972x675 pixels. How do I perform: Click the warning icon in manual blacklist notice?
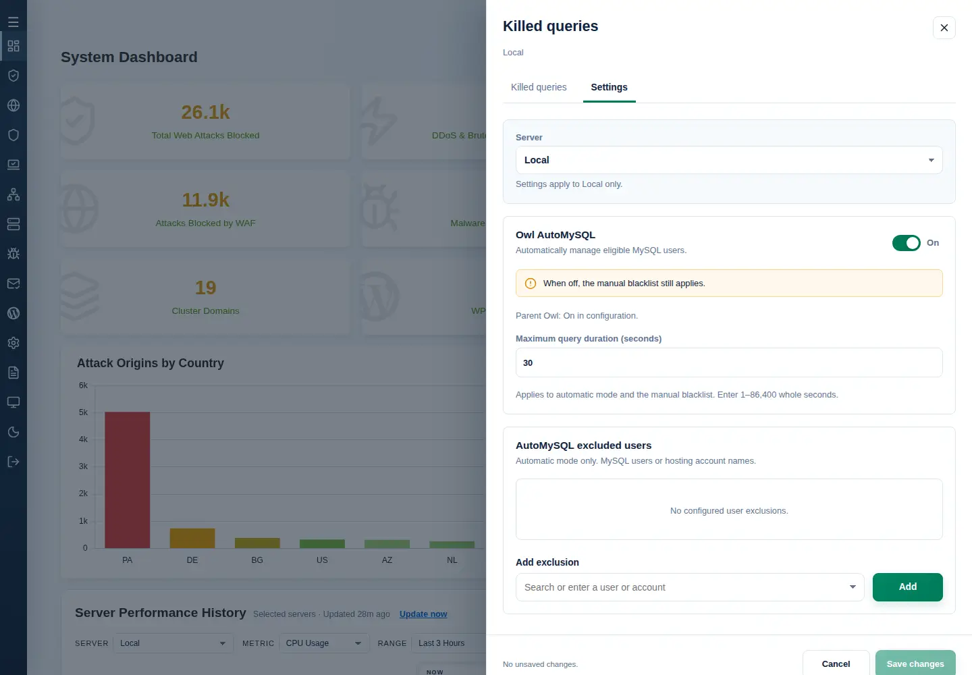[531, 283]
